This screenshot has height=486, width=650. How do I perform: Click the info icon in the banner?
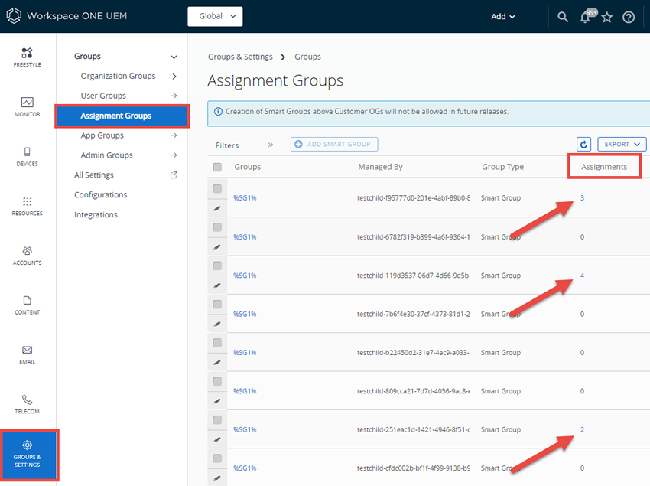(x=218, y=111)
